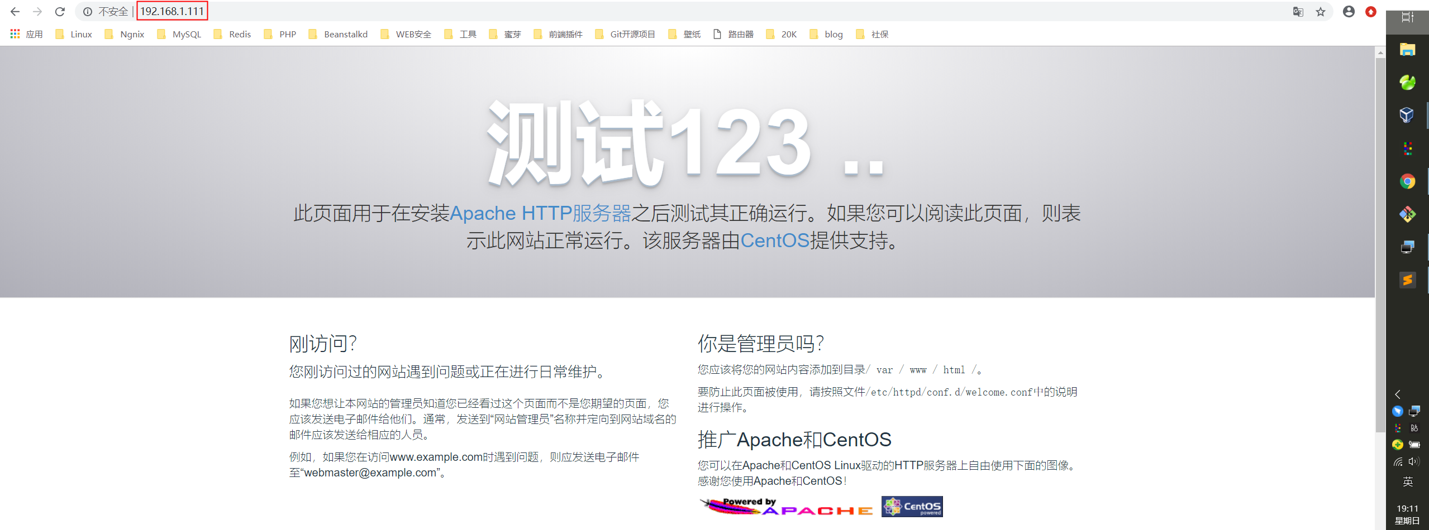The image size is (1429, 530).
Task: Open the Beanstalkd bookmarks folder
Action: (338, 34)
